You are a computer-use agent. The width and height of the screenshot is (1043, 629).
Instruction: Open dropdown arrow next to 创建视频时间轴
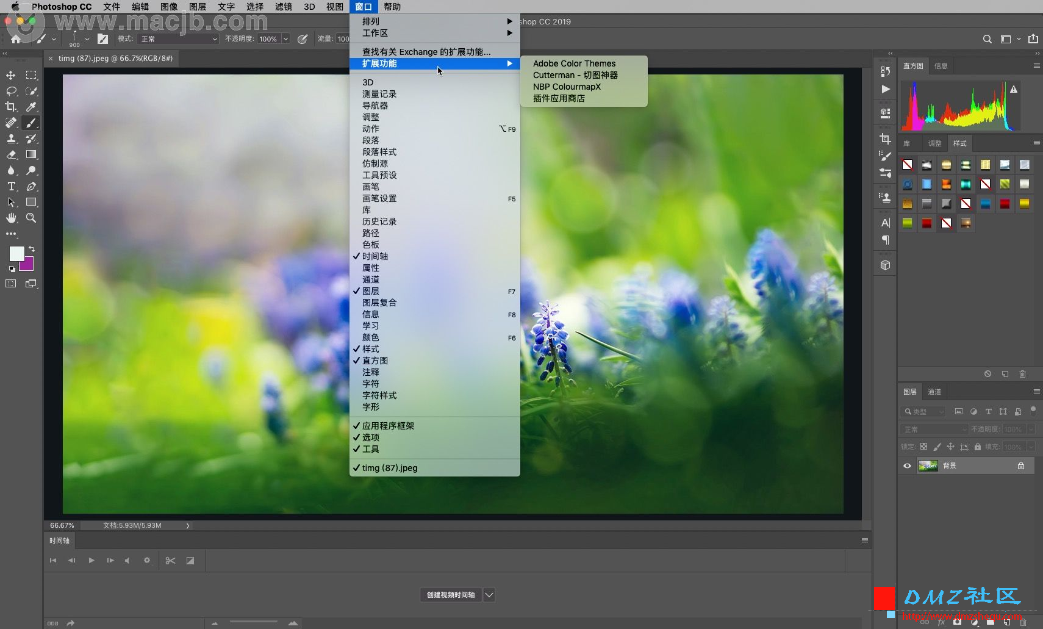(x=489, y=595)
